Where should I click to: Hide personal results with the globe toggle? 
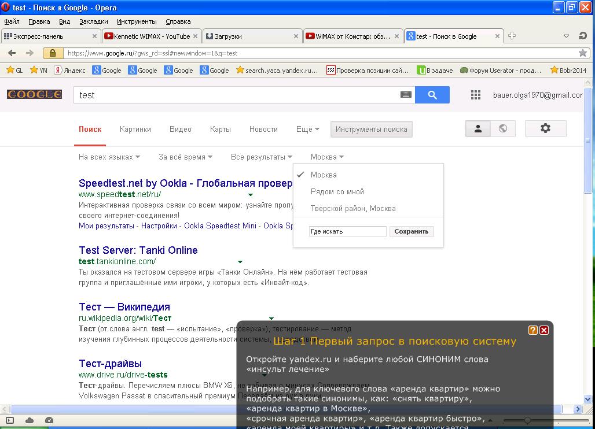tap(503, 128)
